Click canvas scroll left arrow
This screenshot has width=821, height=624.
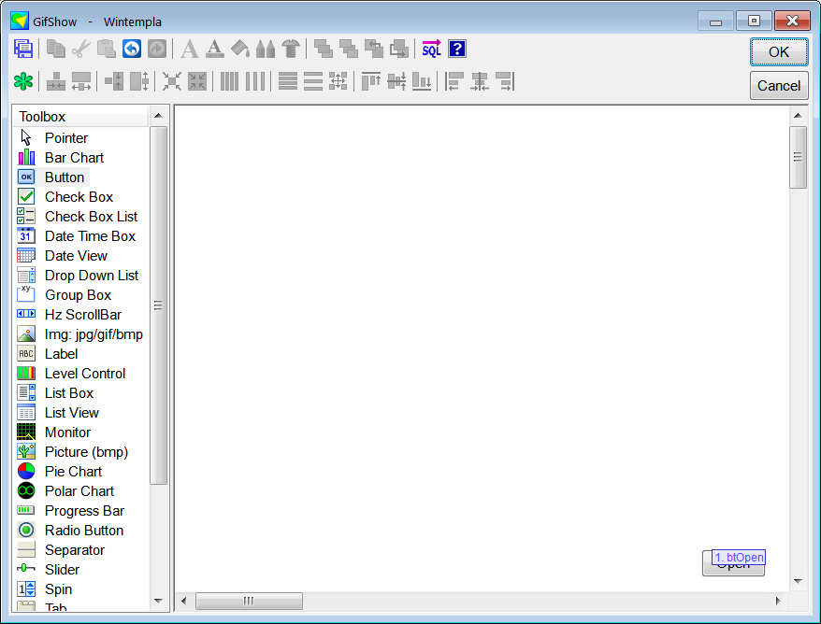pos(184,601)
